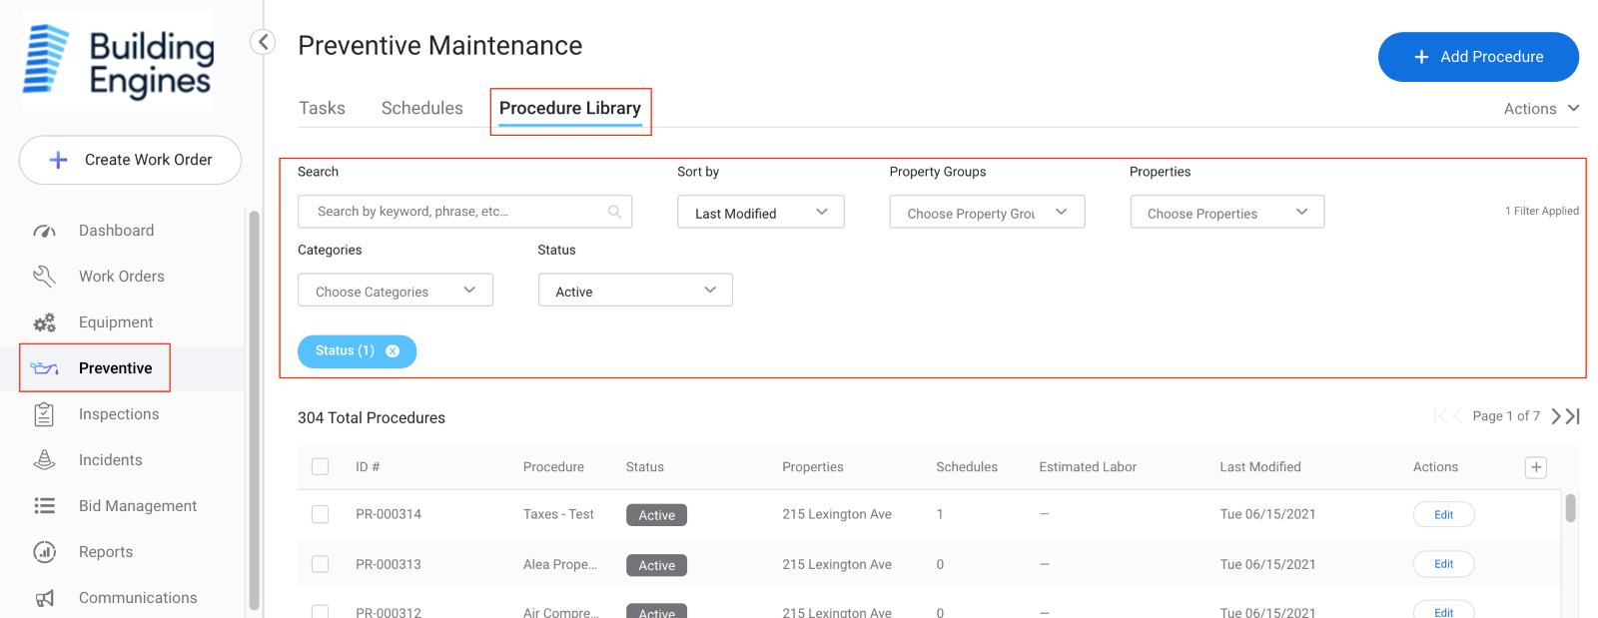Click the add column plus icon
This screenshot has width=1598, height=618.
pos(1536,467)
